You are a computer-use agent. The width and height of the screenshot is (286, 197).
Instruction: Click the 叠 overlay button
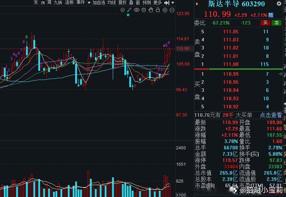point(131,2)
